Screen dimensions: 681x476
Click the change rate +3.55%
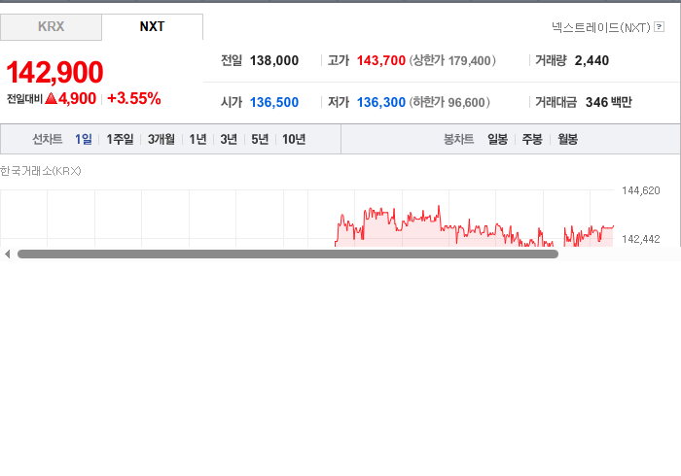(x=134, y=98)
